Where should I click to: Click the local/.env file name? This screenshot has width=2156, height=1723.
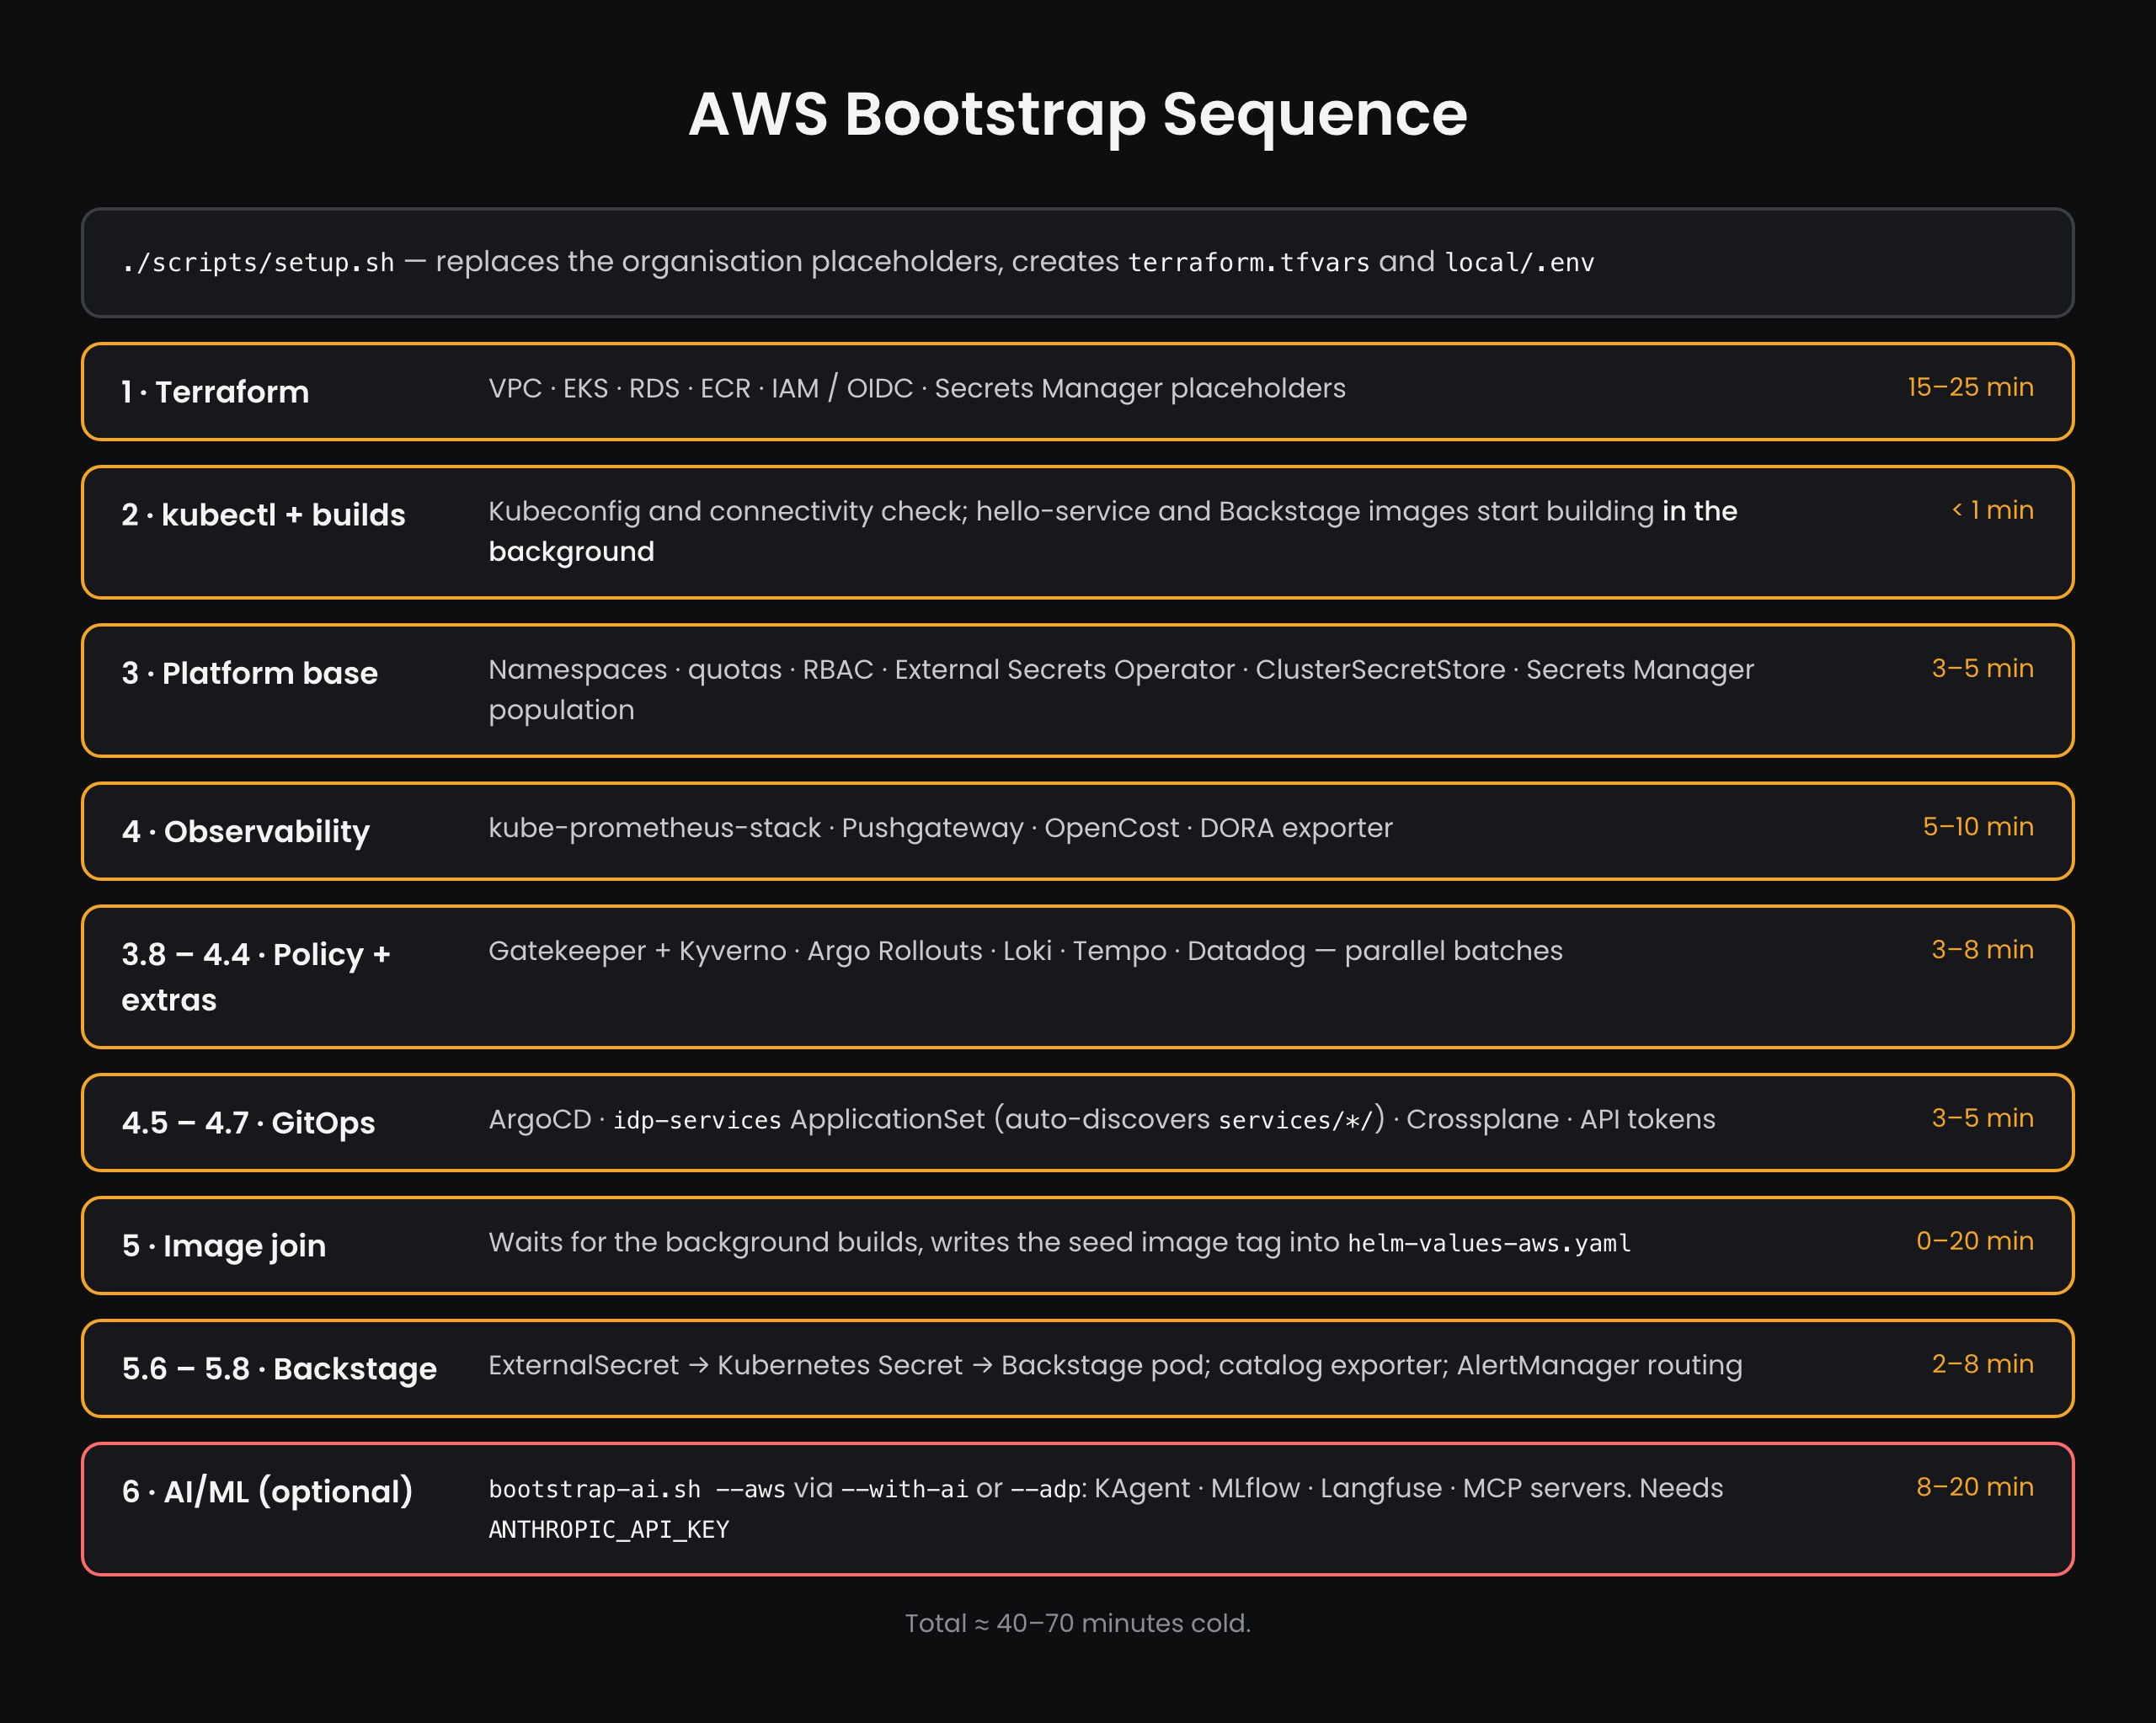[x=1520, y=263]
